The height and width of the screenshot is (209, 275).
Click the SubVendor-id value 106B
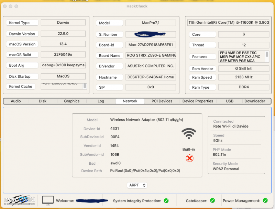[x=115, y=154]
